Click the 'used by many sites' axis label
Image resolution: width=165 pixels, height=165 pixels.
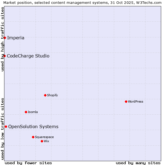(x=138, y=163)
